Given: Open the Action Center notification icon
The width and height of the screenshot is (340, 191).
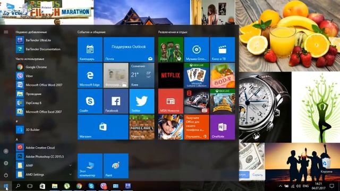Looking at the screenshot, I should click(x=331, y=186).
